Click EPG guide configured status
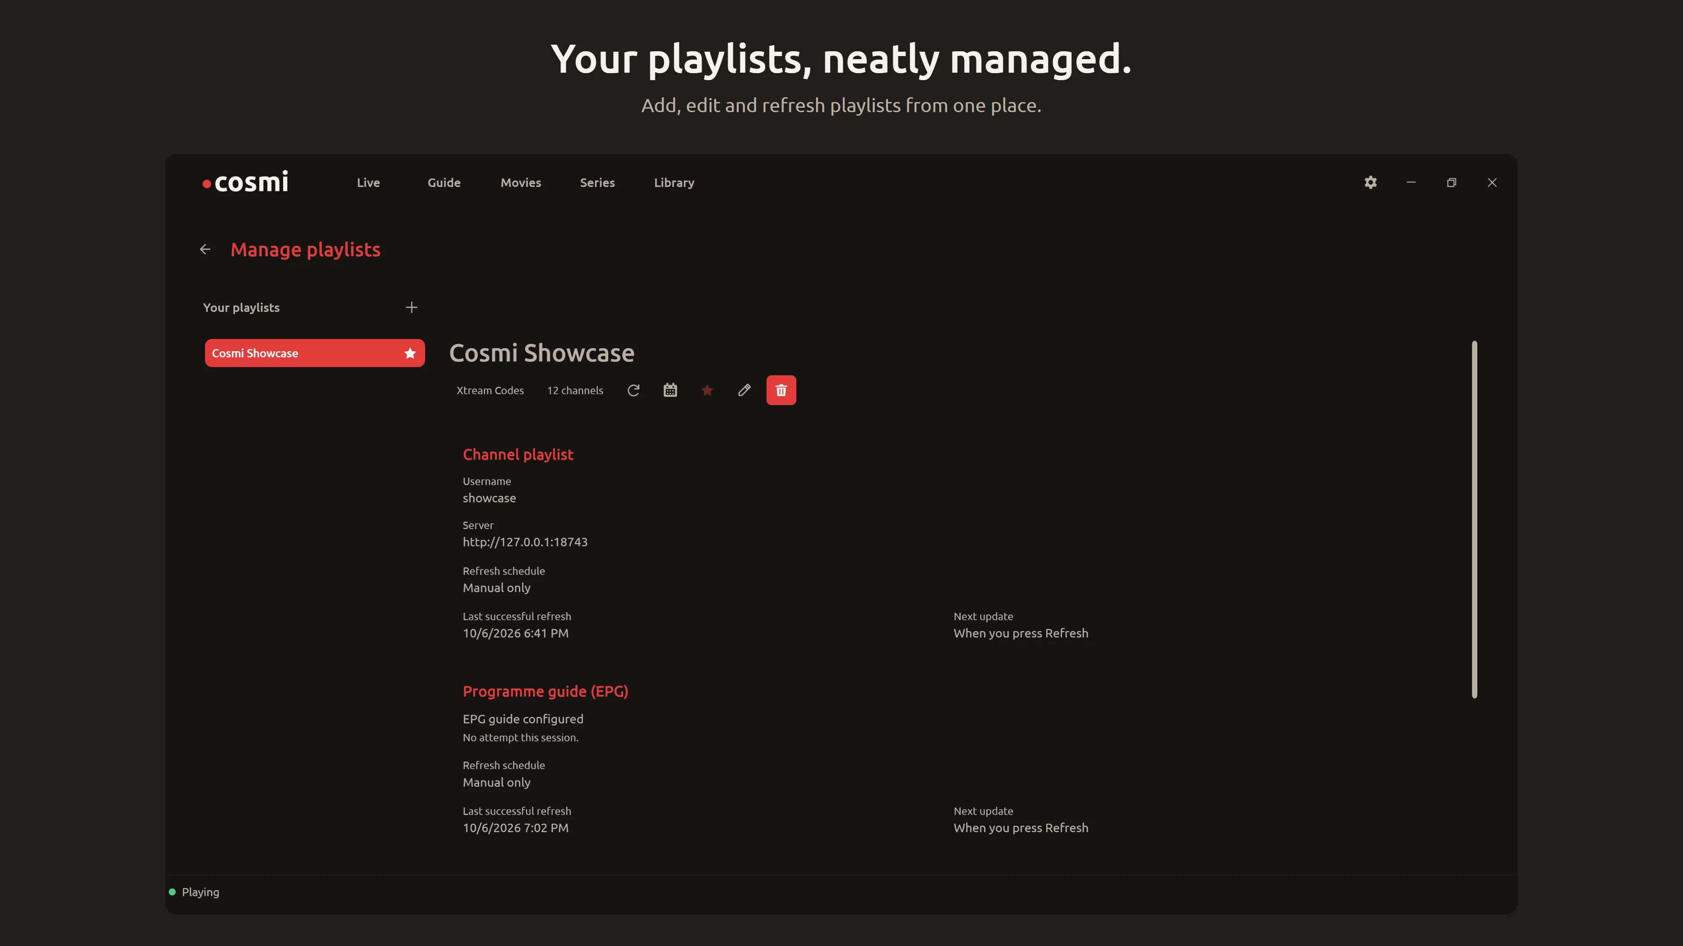This screenshot has width=1683, height=946. click(523, 719)
